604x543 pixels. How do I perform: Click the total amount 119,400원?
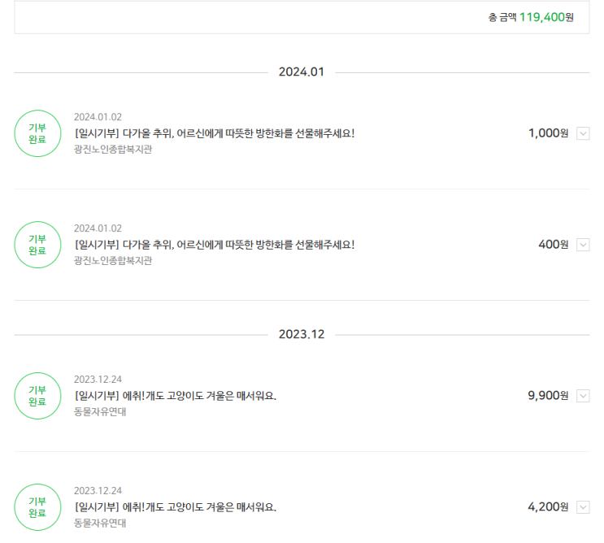click(x=546, y=17)
